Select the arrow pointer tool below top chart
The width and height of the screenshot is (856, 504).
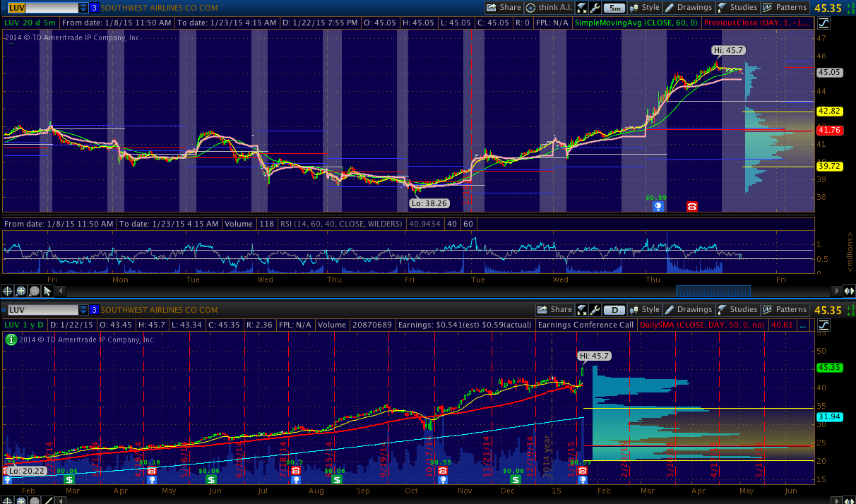tap(48, 291)
